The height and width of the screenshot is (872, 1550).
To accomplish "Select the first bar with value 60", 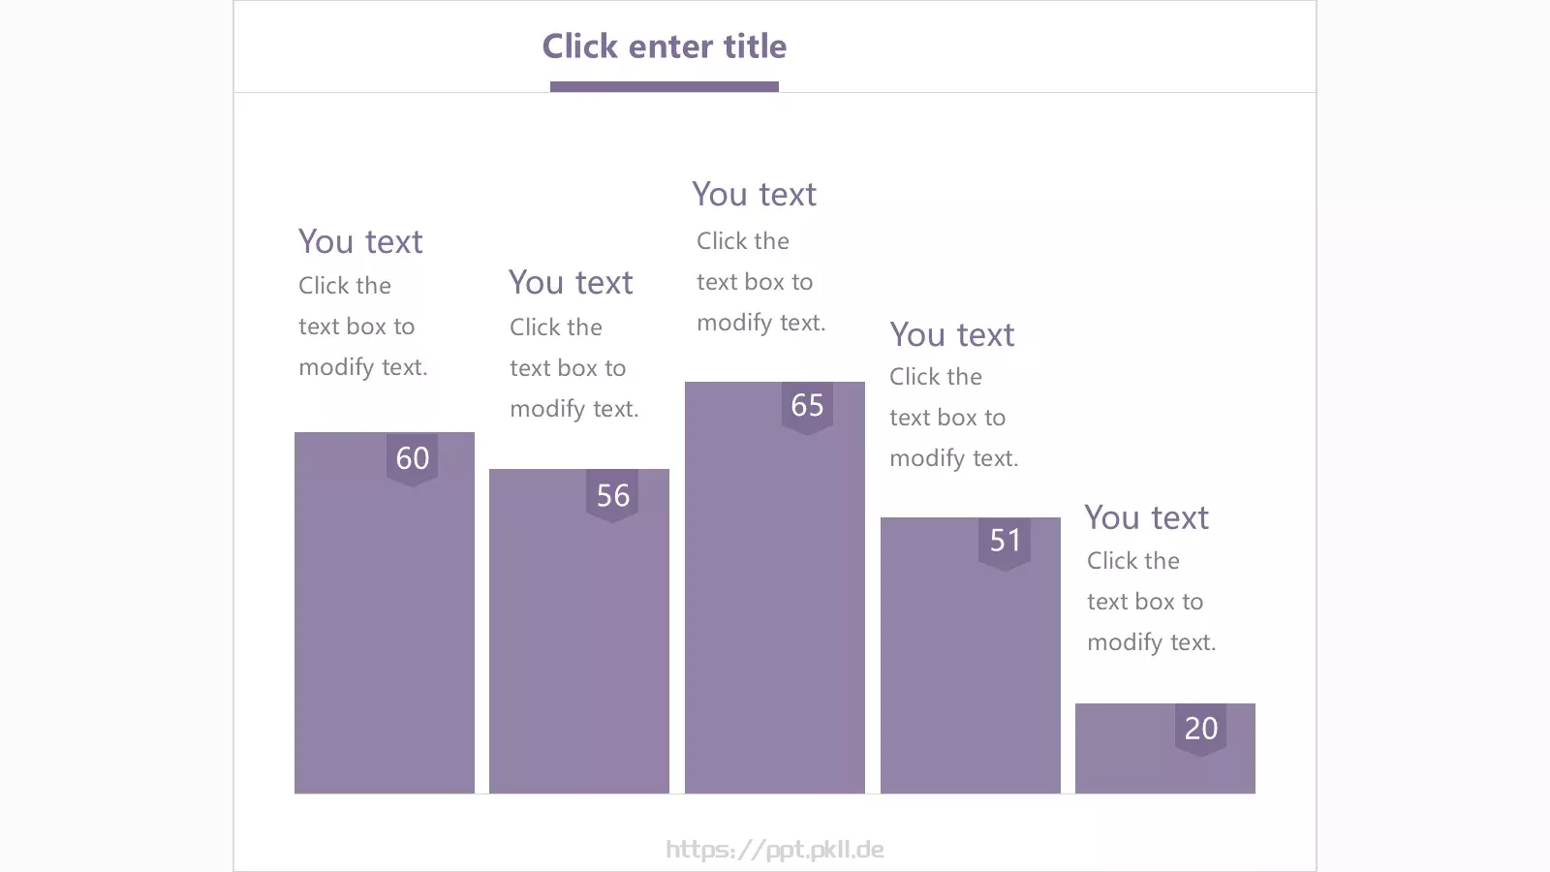I will (x=385, y=612).
